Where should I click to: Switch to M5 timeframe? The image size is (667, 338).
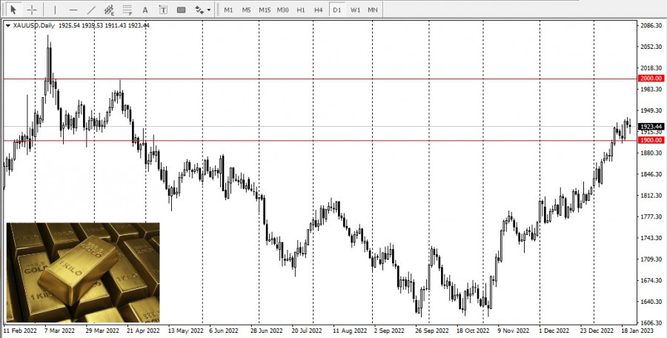(246, 10)
